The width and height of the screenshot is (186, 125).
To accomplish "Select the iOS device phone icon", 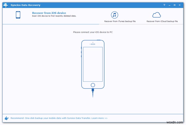I will (x=18, y=15).
